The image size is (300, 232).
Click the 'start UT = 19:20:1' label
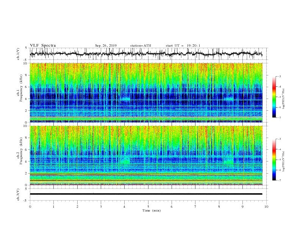tap(183, 45)
